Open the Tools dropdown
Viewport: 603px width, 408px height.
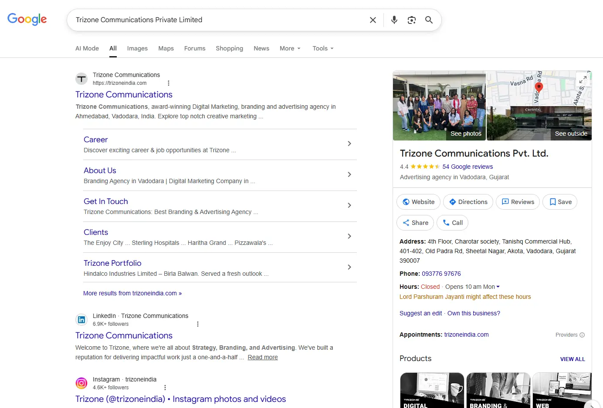click(323, 48)
